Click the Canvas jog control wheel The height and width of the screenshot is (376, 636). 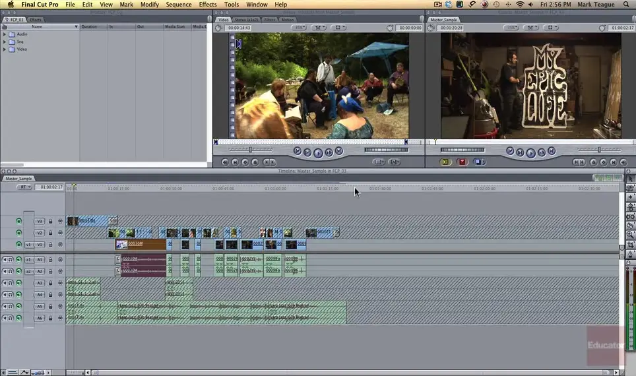coord(462,150)
